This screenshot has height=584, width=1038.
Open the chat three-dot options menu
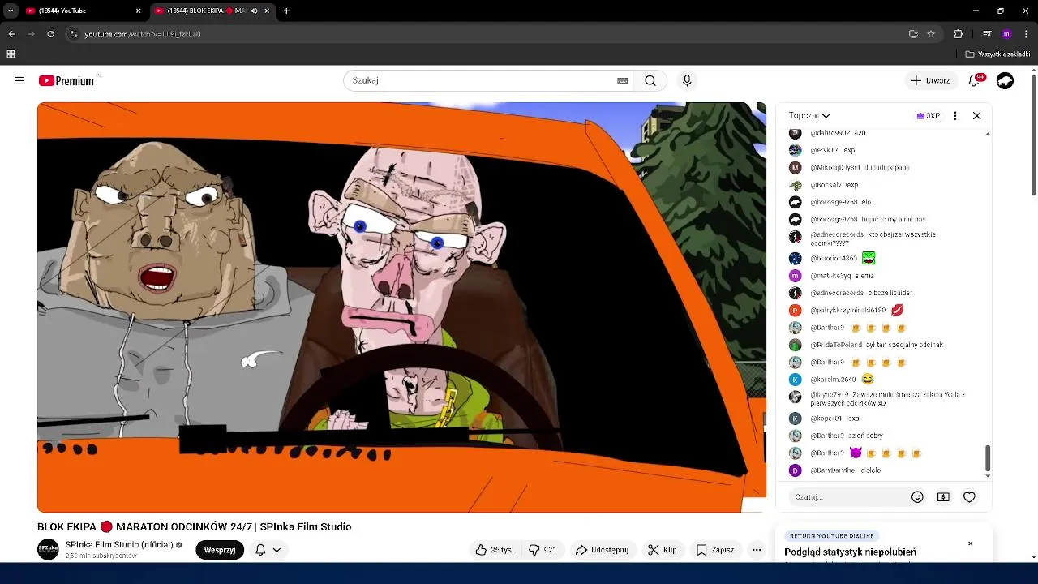pos(955,115)
